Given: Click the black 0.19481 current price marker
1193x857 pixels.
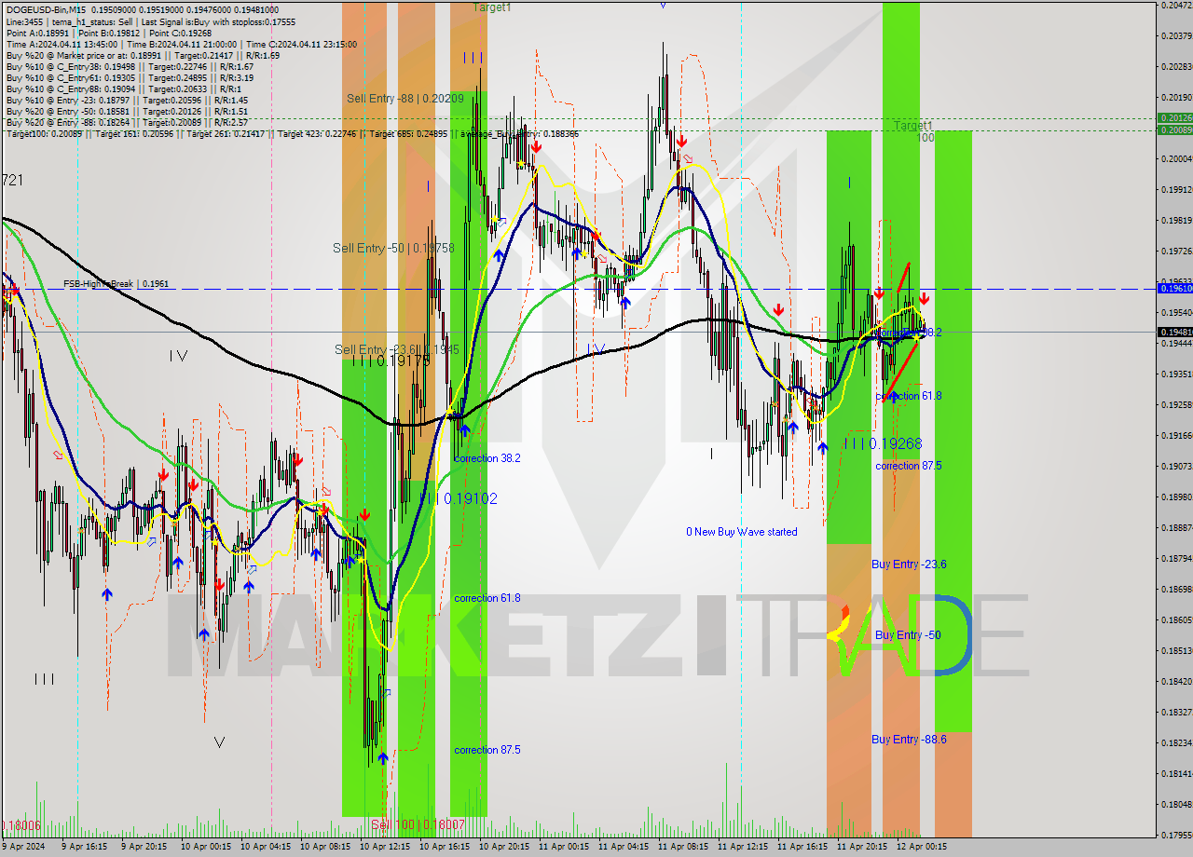Looking at the screenshot, I should (x=1174, y=332).
